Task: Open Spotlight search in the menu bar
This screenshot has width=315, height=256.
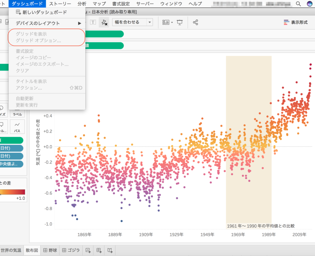Action: 298,4
